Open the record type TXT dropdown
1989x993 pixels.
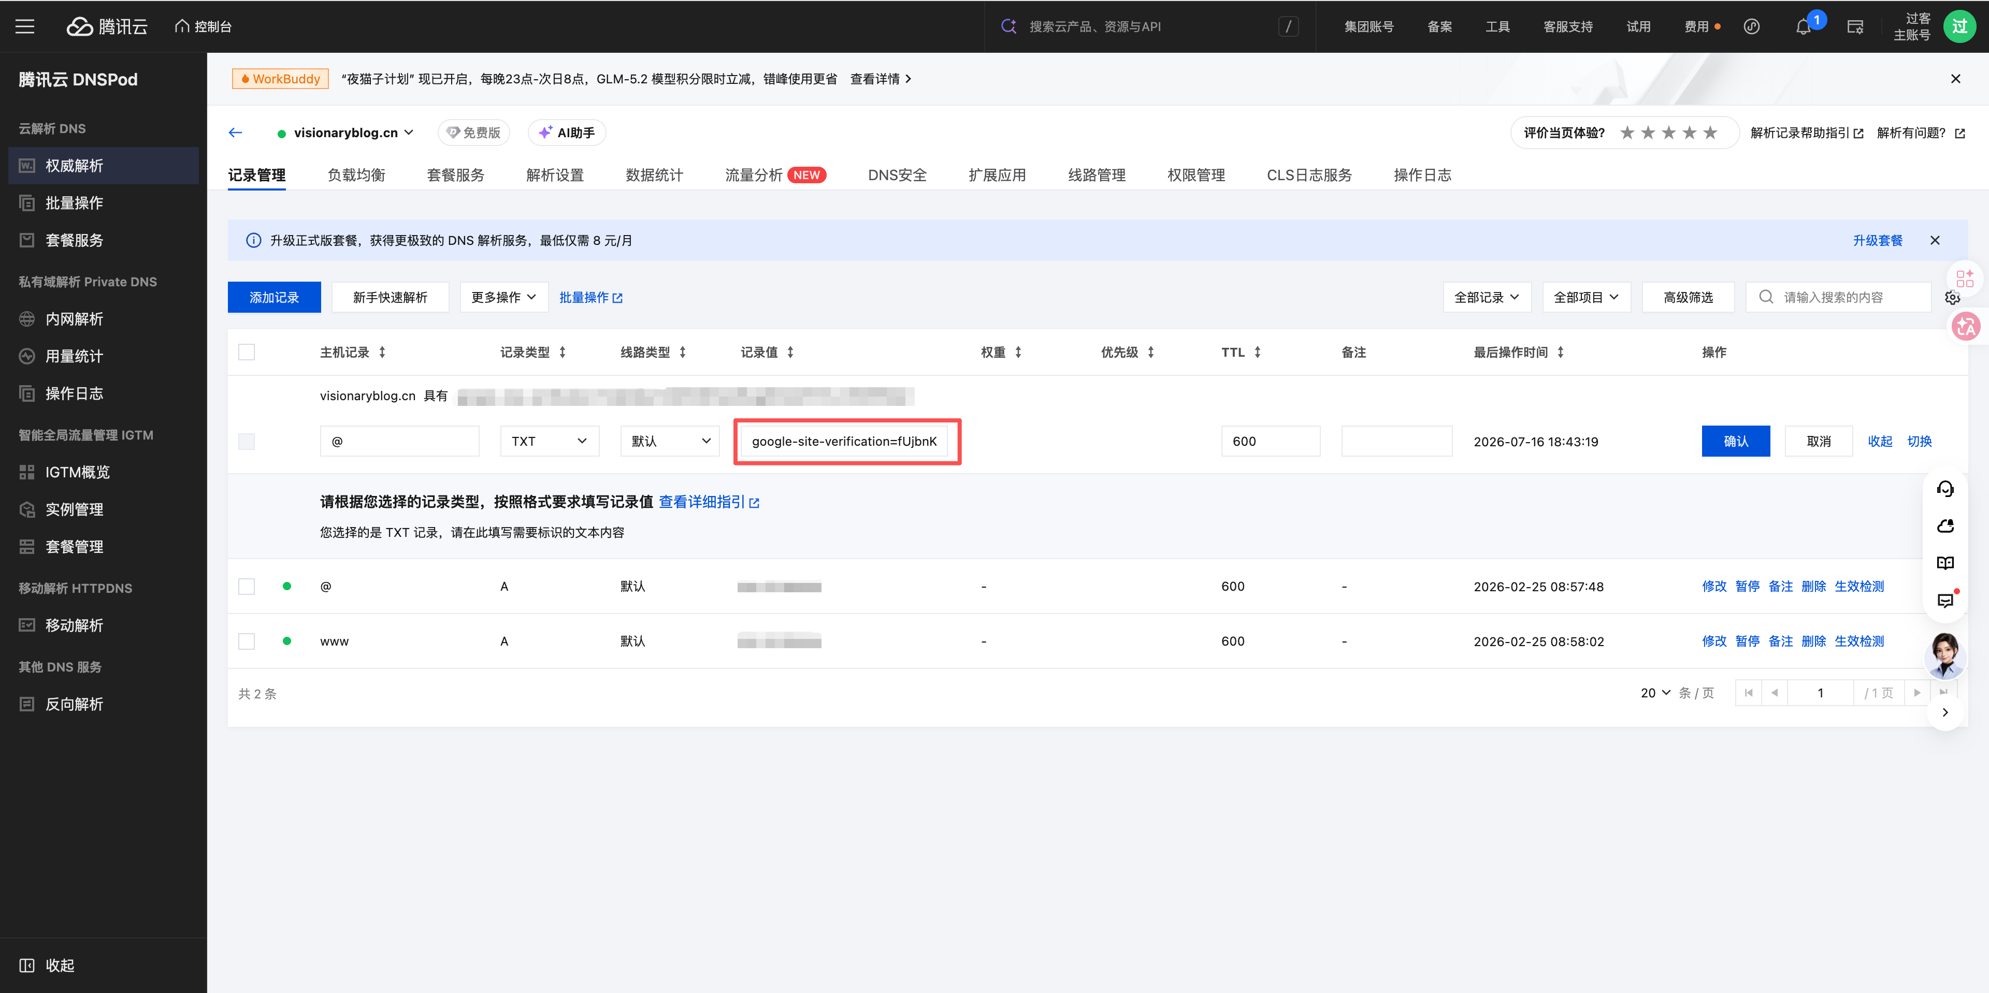tap(550, 441)
